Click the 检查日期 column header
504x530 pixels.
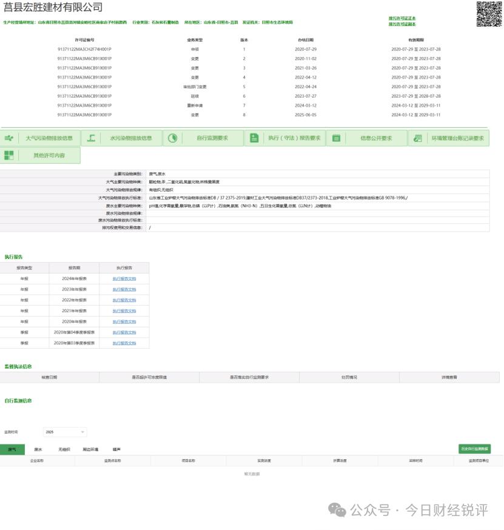click(49, 377)
